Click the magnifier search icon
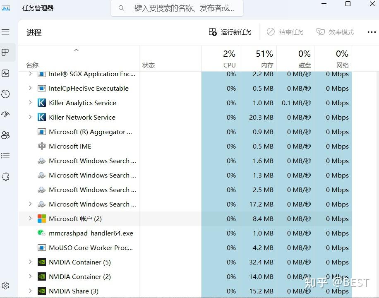Screen dimensions: 379x298 click(x=121, y=8)
